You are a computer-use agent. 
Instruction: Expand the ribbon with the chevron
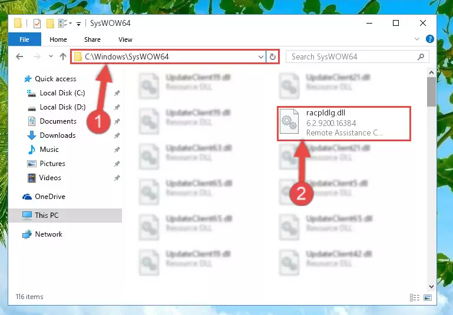point(417,39)
